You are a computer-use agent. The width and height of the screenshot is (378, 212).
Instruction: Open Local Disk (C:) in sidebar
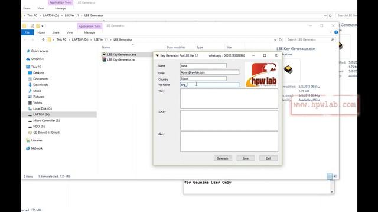(43, 108)
